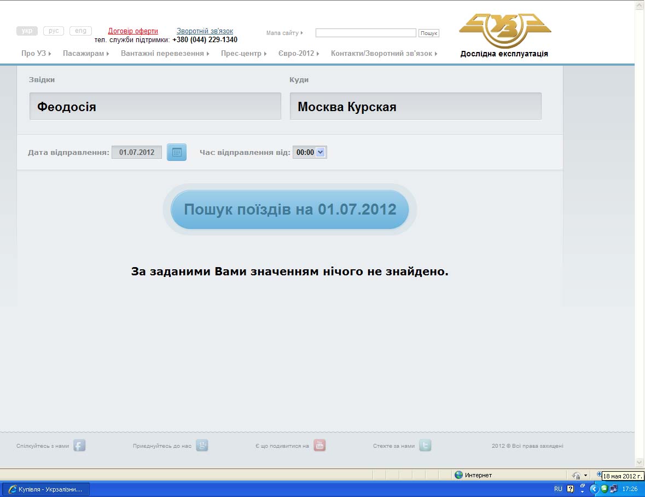Viewport: 645px width, 497px height.
Task: Click the 'Звідки' field with Феодосія
Action: (x=155, y=106)
